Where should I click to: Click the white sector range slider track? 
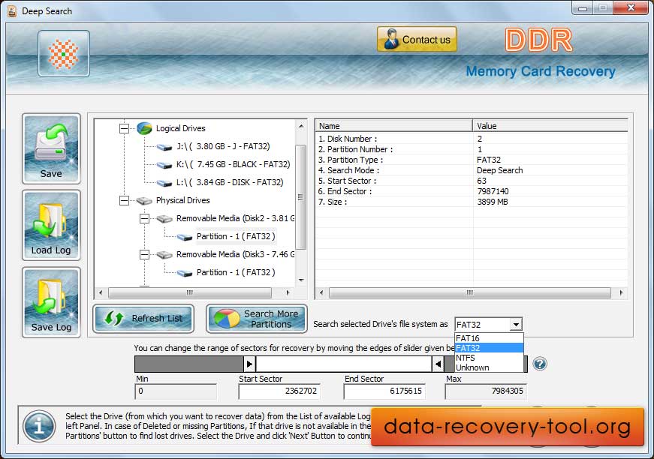344,364
